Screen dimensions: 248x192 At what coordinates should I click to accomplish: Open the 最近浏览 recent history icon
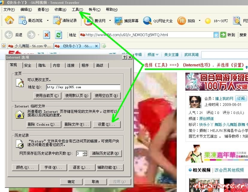click(23, 20)
